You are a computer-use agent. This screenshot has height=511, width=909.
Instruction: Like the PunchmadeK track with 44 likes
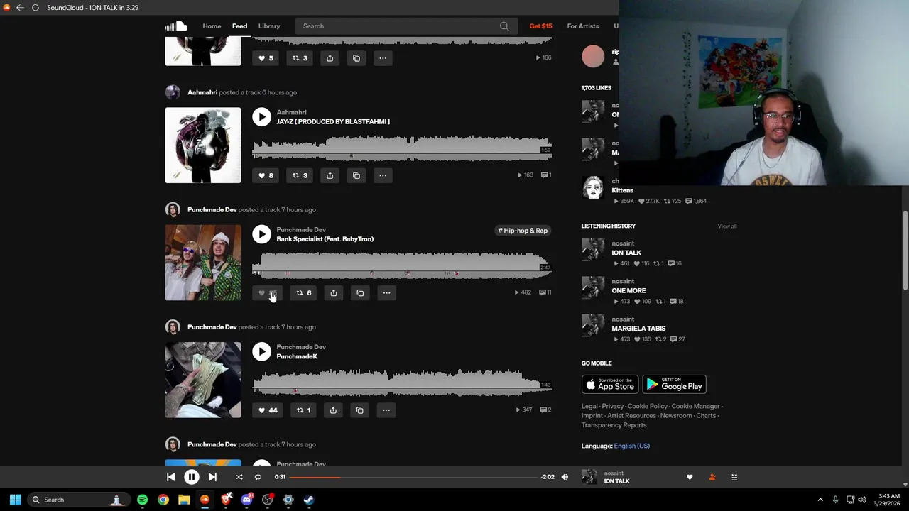click(268, 410)
